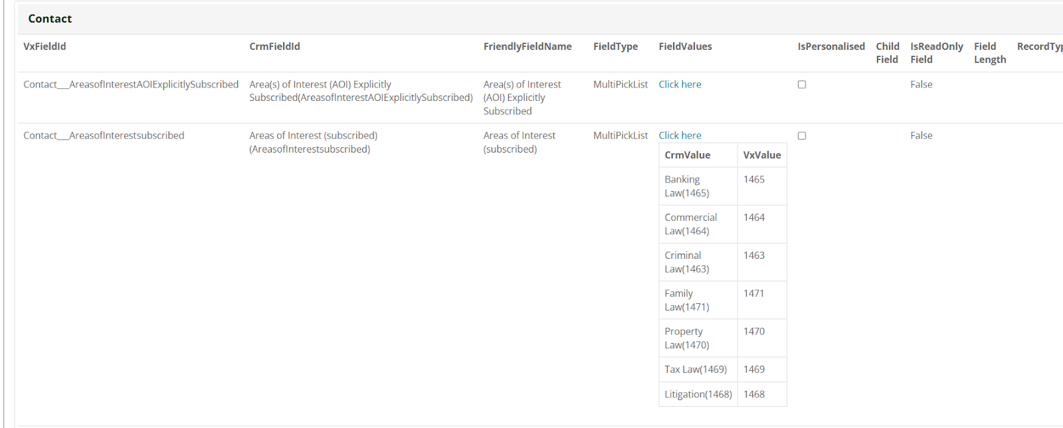This screenshot has width=1063, height=428.
Task: Click the FriendlyFieldName column header
Action: 528,46
